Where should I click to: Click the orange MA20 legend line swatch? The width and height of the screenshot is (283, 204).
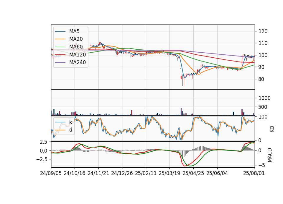60,39
